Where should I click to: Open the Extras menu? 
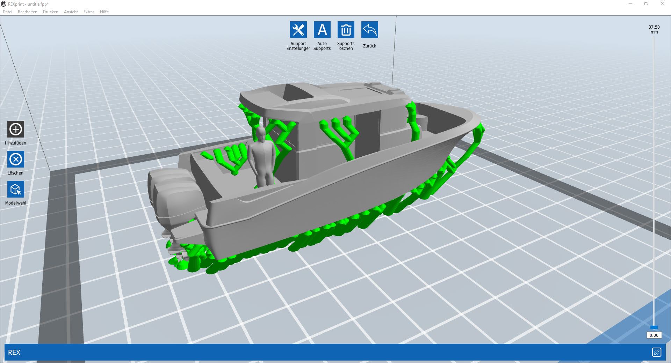click(89, 12)
